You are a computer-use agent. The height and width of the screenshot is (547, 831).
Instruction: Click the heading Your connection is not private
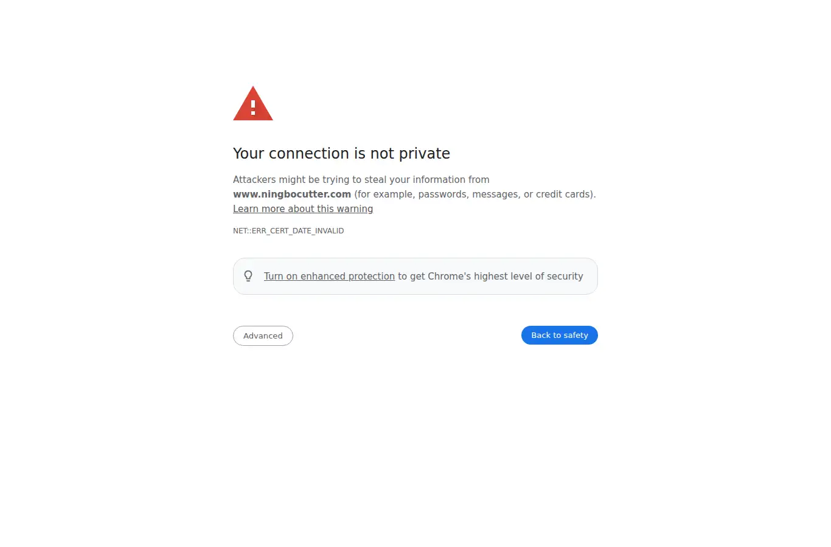click(341, 153)
